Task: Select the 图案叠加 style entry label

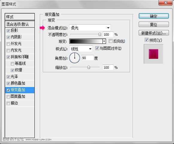Action: [18, 96]
